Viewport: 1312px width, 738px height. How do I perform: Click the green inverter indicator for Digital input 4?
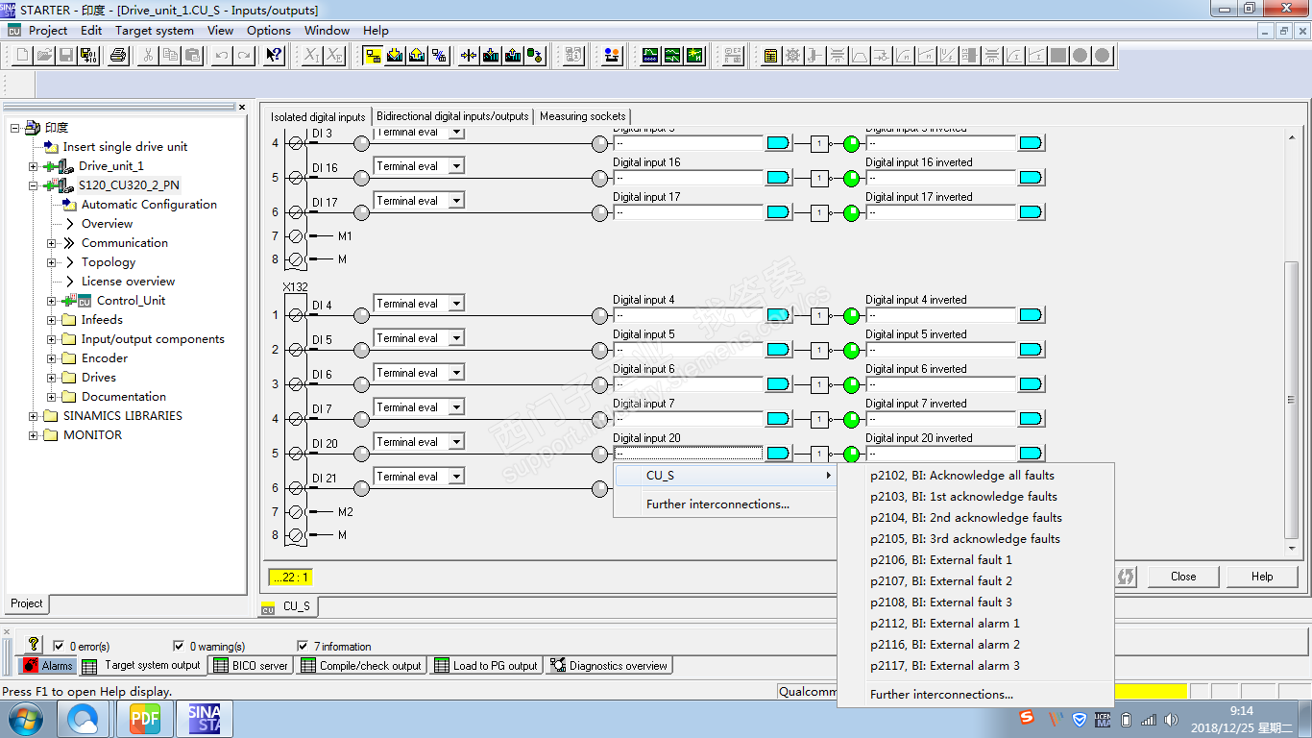coord(851,316)
